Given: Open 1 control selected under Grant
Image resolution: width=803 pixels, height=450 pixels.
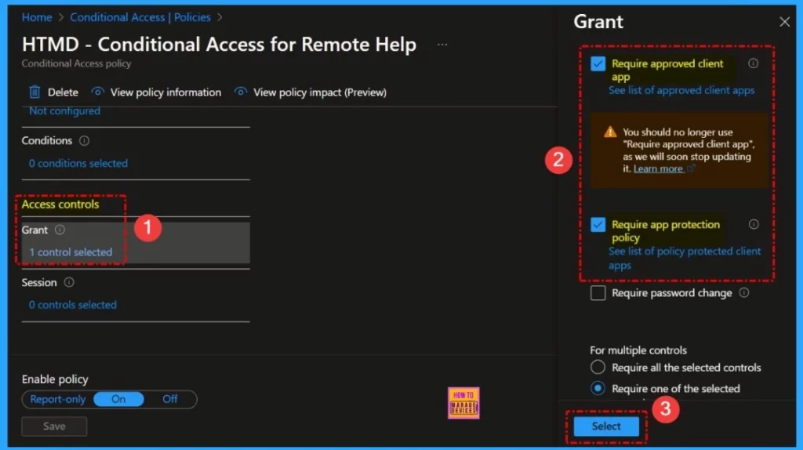Looking at the screenshot, I should pos(71,252).
